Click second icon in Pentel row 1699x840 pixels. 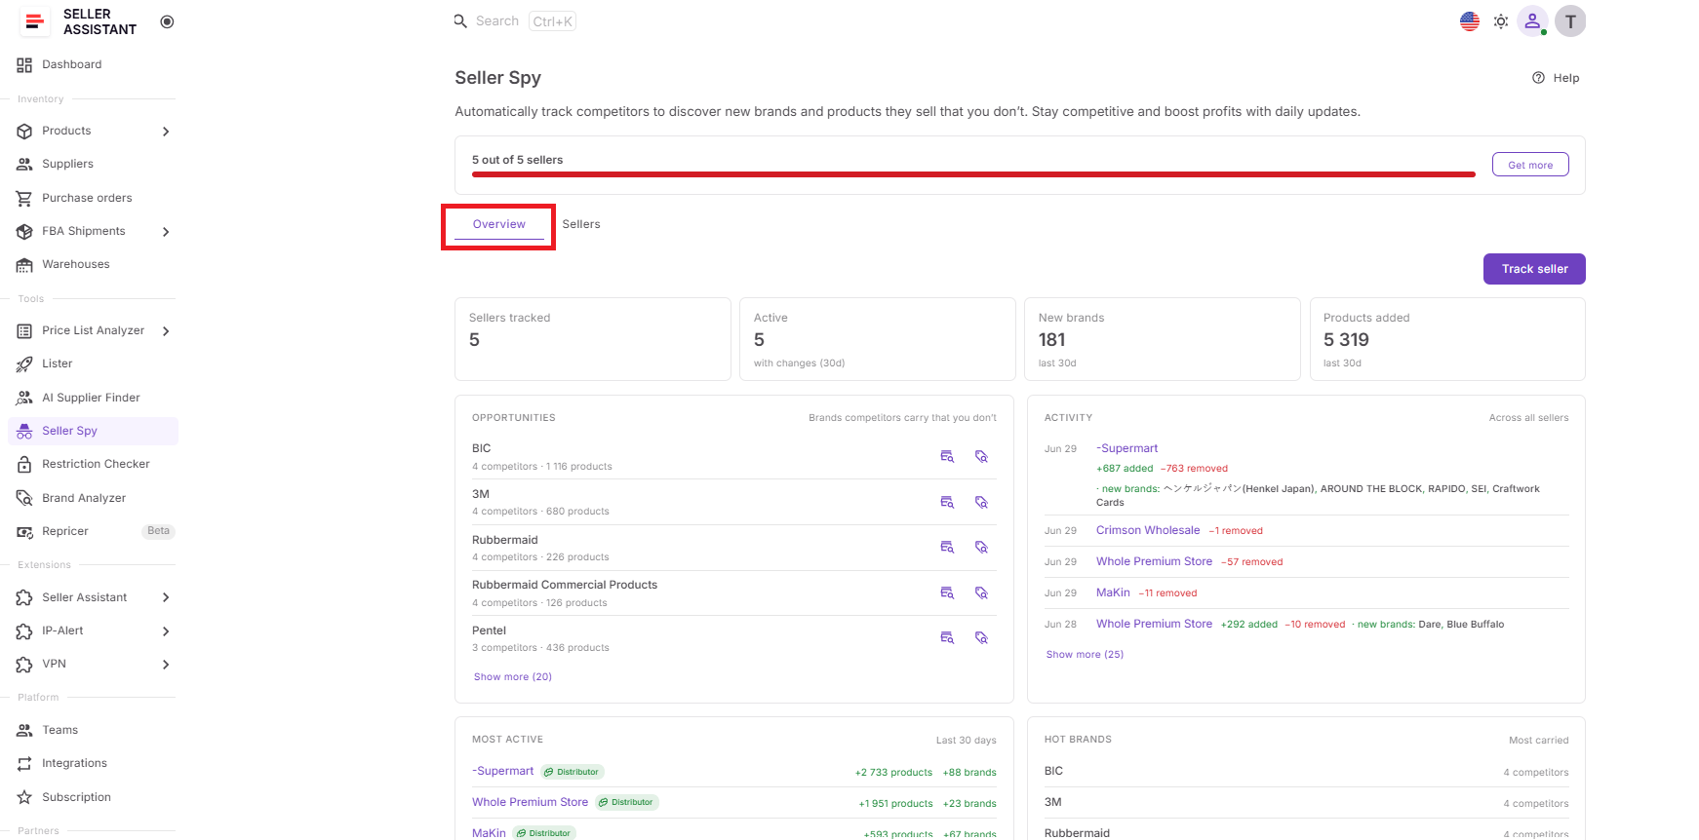982,638
